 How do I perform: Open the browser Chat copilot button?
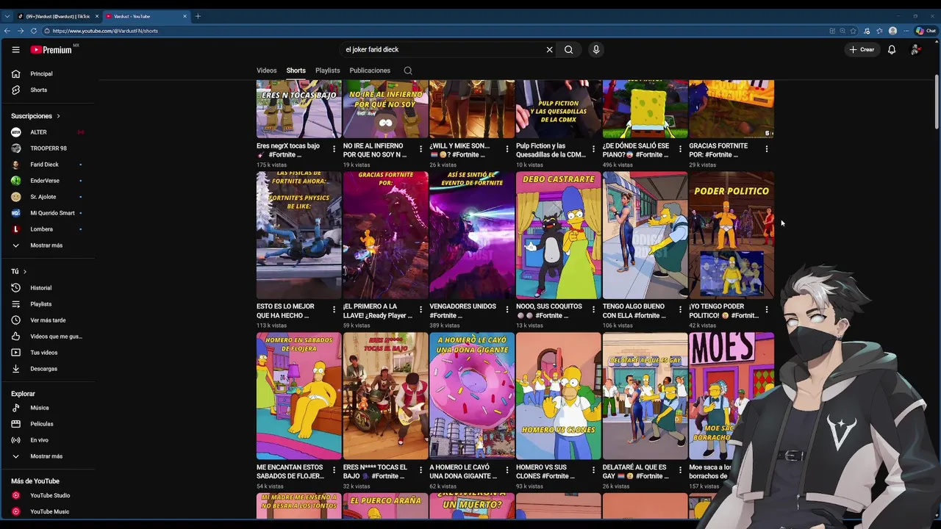coord(926,31)
